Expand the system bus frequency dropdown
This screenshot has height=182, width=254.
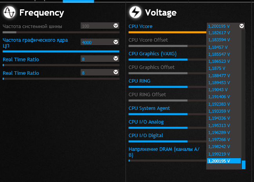pos(115,26)
